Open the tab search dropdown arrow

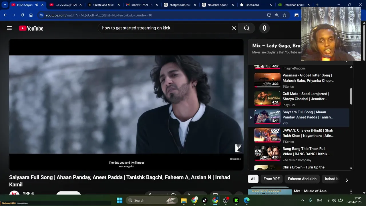pos(5,5)
